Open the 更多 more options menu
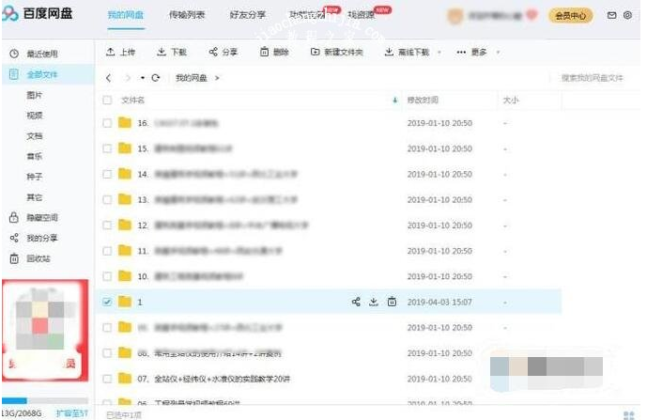Screen dimensions: 647x420 [471, 52]
